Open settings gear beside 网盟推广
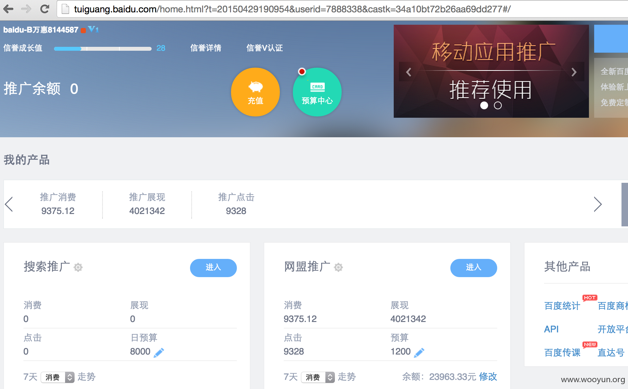The width and height of the screenshot is (628, 389). pos(338,267)
